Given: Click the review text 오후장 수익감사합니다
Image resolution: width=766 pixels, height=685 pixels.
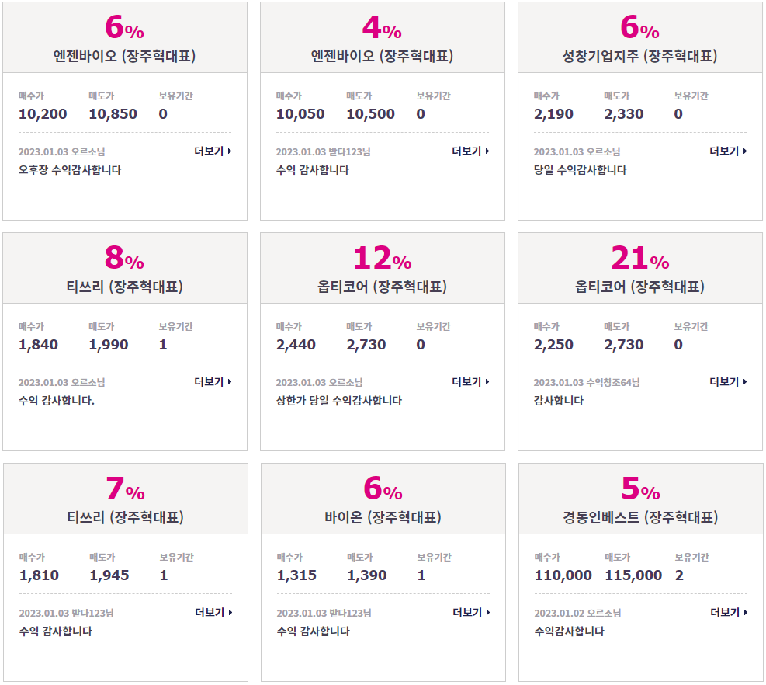Looking at the screenshot, I should [x=70, y=169].
